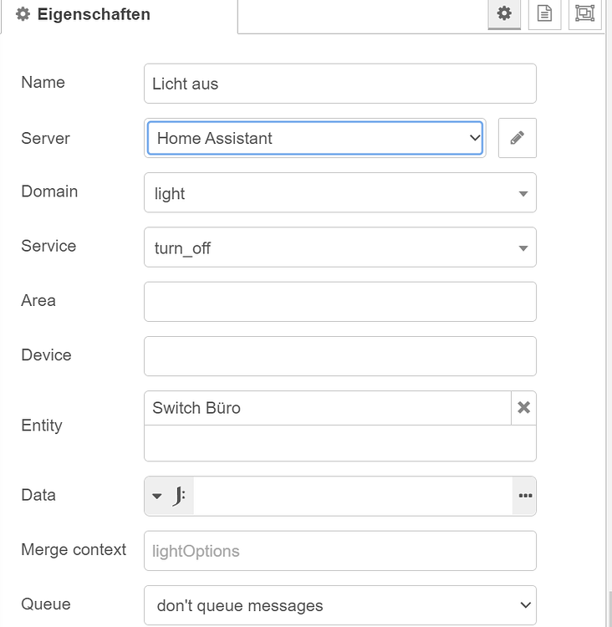Viewport: 612px width, 627px height.
Task: Open the node appearance settings icon
Action: coord(584,14)
